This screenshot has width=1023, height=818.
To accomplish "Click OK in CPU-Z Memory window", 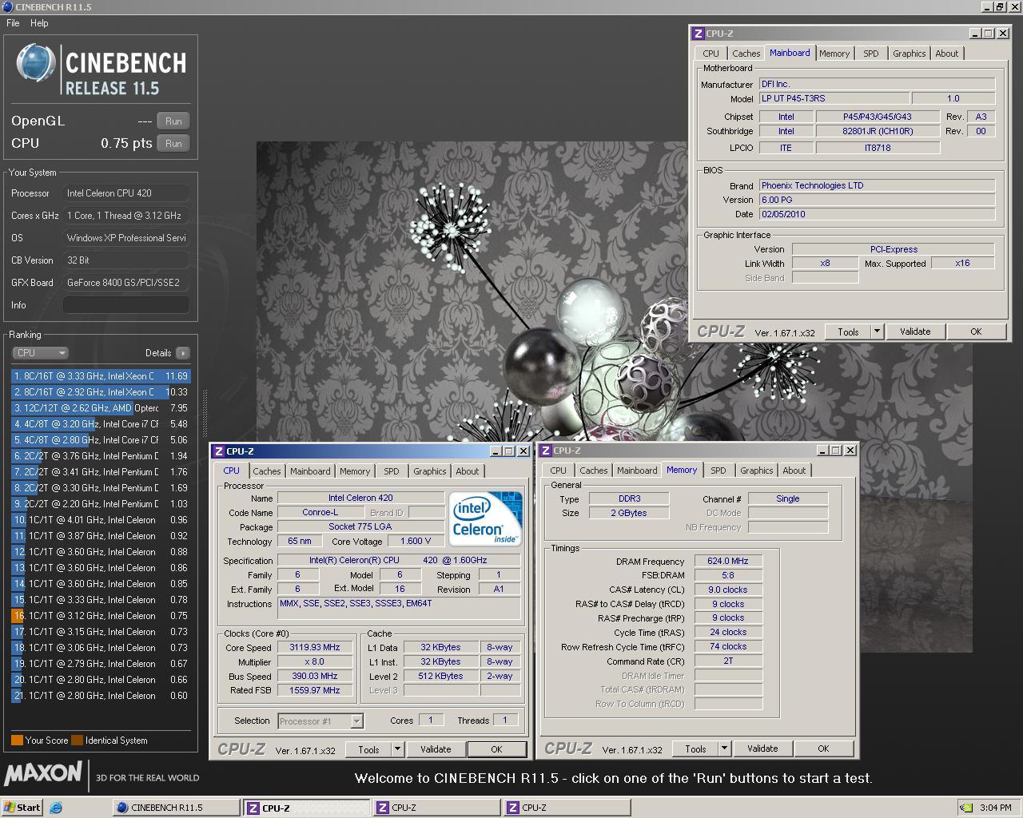I will 823,749.
